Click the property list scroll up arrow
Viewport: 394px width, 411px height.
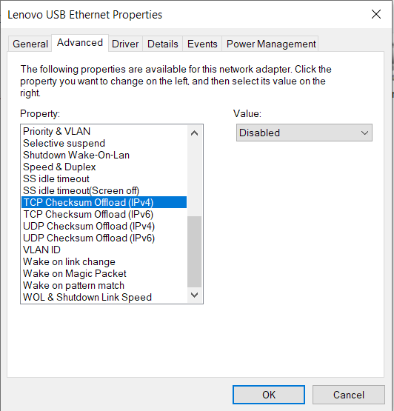click(194, 133)
